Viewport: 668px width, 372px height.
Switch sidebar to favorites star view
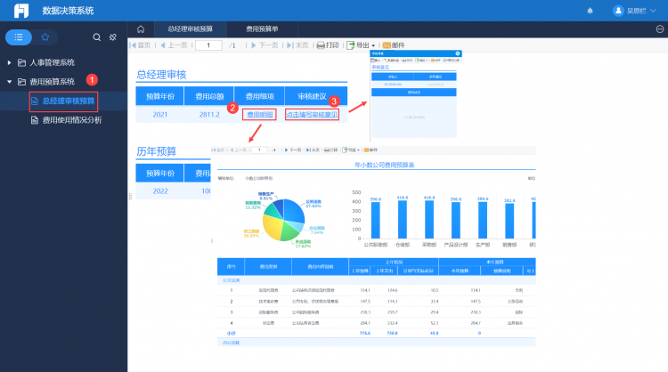coord(45,37)
